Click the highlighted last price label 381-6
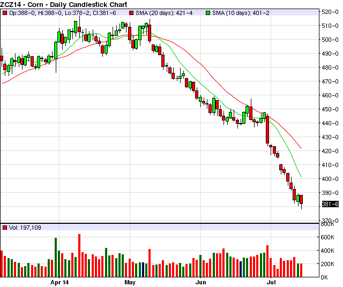Image resolution: width=343 pixels, height=287 pixels. click(x=330, y=204)
